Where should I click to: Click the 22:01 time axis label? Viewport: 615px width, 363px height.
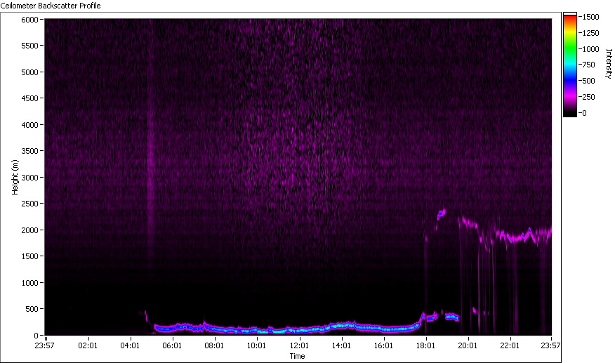[x=510, y=345]
